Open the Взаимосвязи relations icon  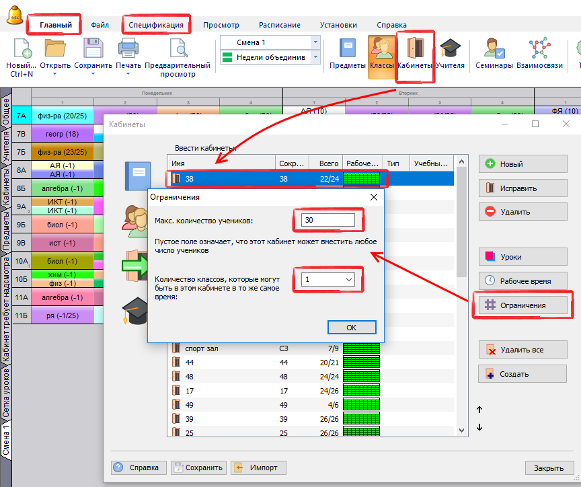[539, 50]
